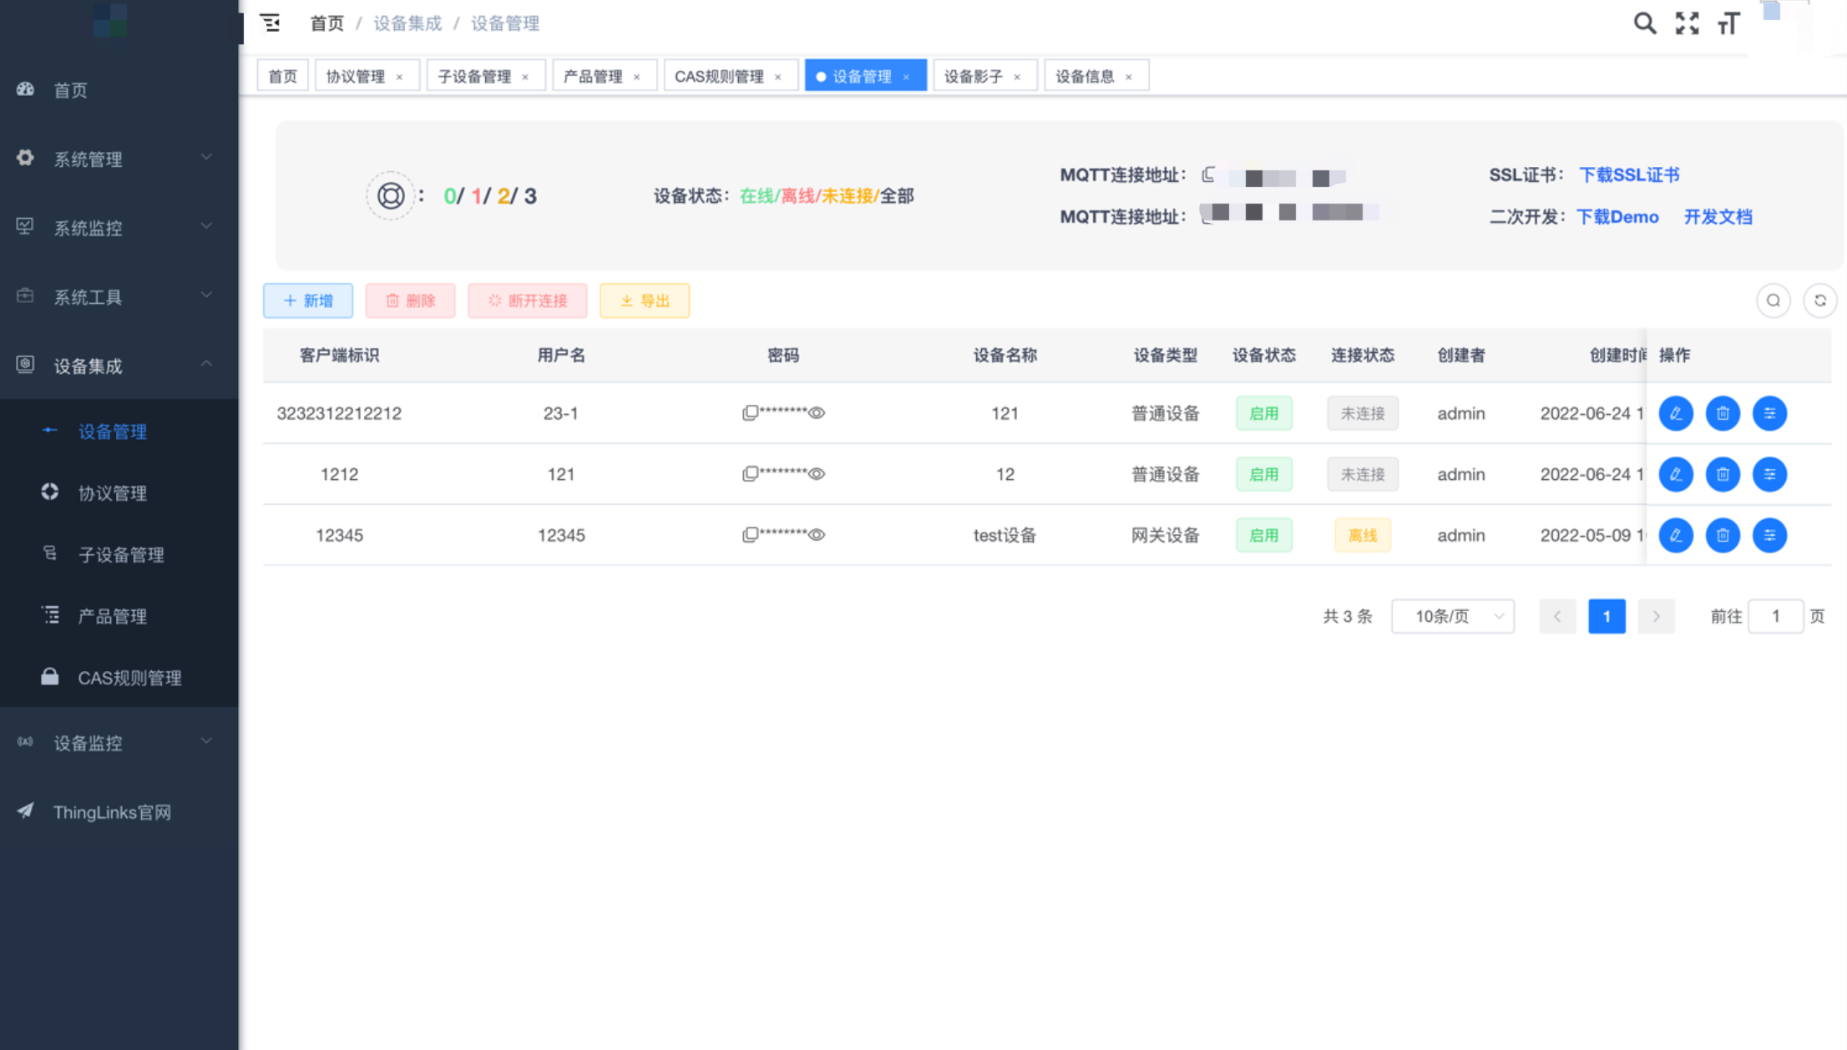Open the 10条/页 page size dropdown
The height and width of the screenshot is (1050, 1847).
click(1452, 616)
